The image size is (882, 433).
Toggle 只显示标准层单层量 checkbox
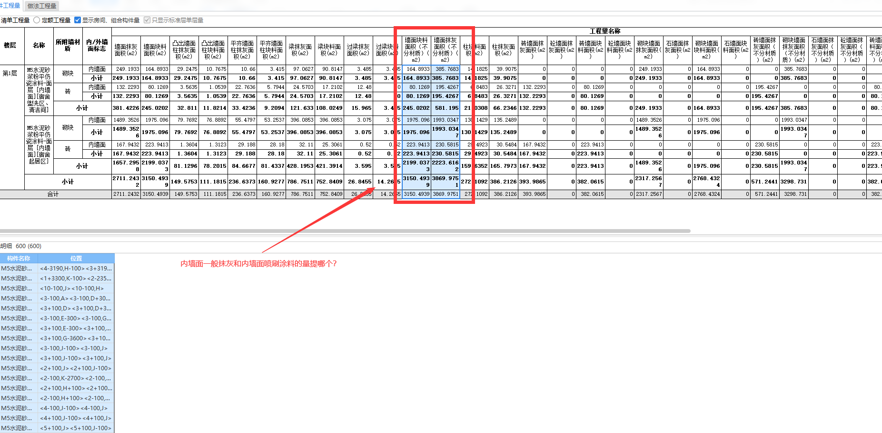tap(147, 20)
